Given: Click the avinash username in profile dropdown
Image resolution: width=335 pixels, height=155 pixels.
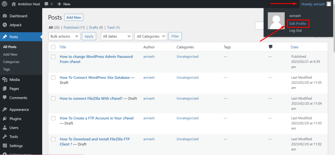Looking at the screenshot, I should 295,16.
